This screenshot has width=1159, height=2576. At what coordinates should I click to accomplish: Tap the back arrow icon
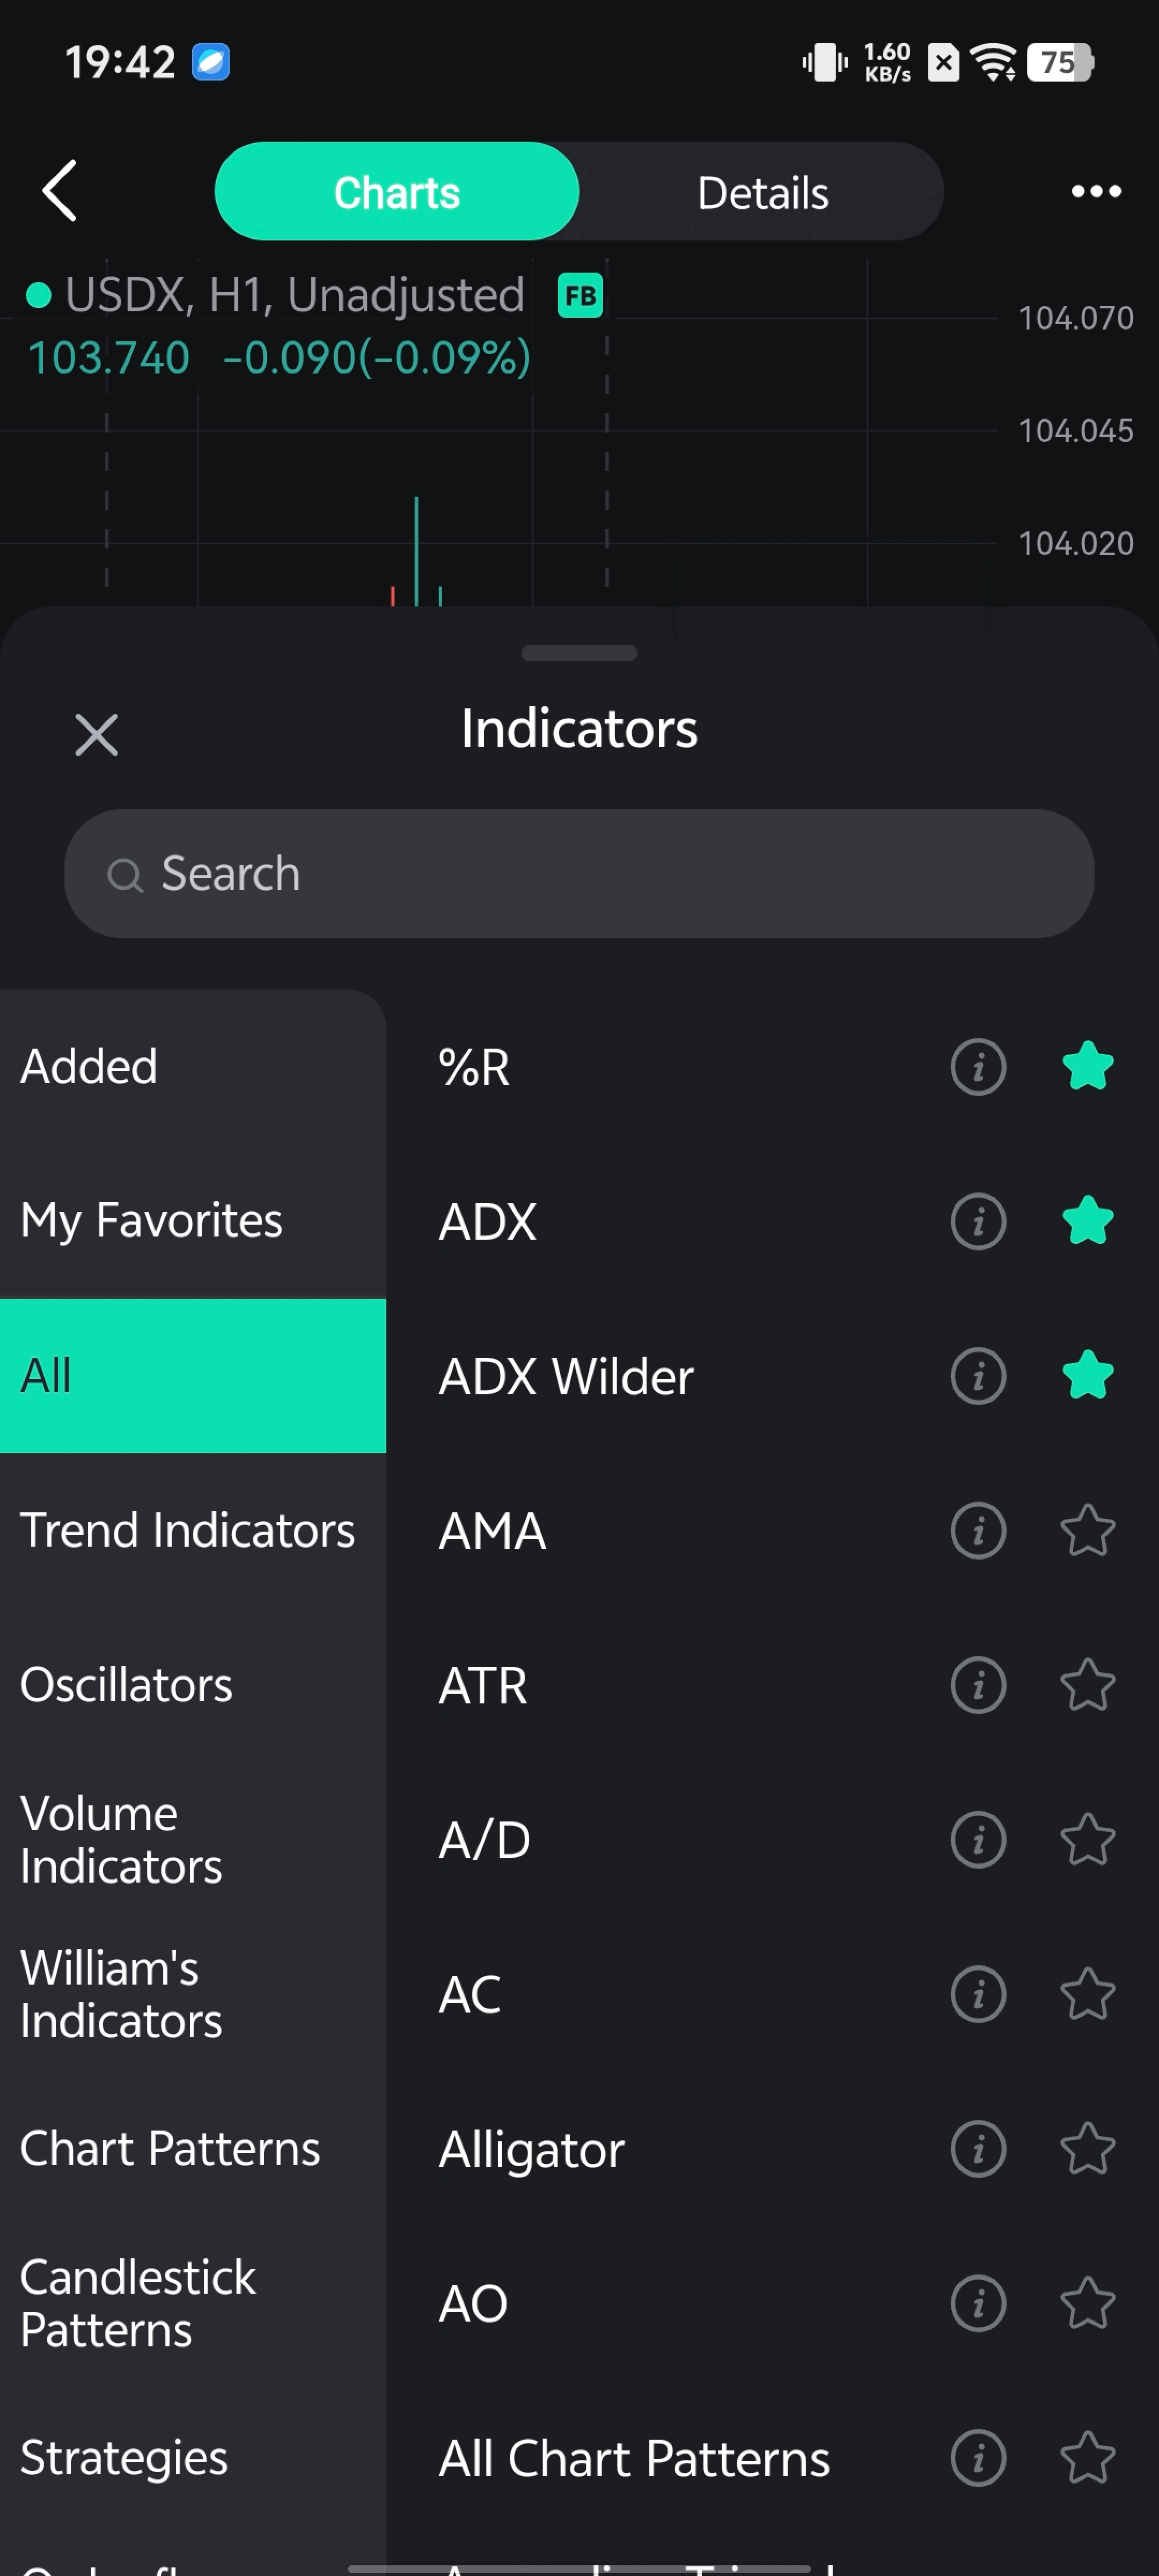pos(60,190)
